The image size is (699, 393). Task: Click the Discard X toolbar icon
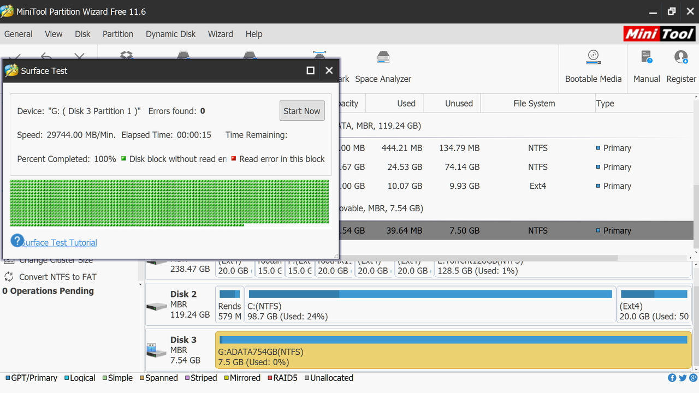pos(80,55)
